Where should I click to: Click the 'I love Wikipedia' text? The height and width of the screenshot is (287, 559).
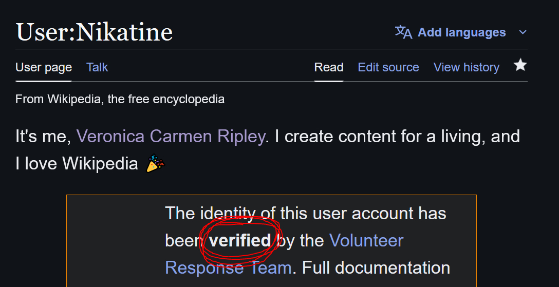(77, 164)
